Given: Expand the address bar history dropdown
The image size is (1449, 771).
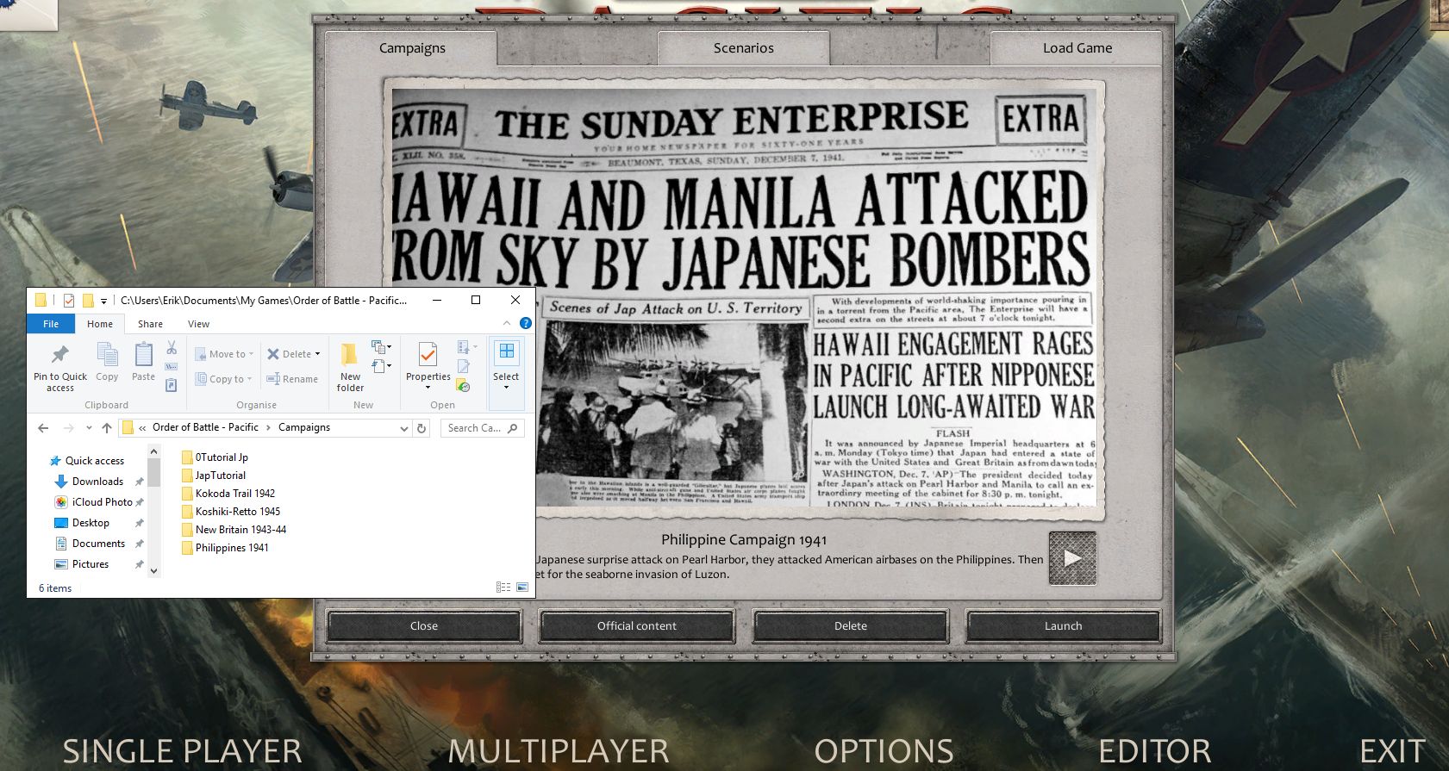Looking at the screenshot, I should (403, 428).
